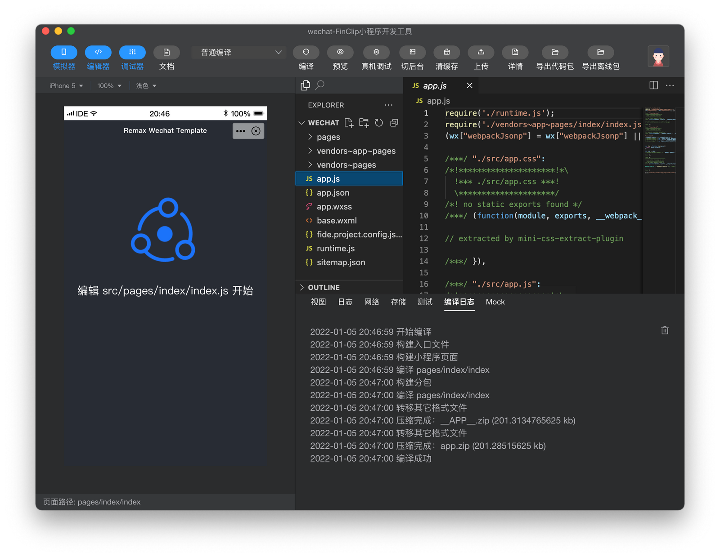Toggle the 编辑器 editor panel button
Image resolution: width=720 pixels, height=557 pixels.
98,52
